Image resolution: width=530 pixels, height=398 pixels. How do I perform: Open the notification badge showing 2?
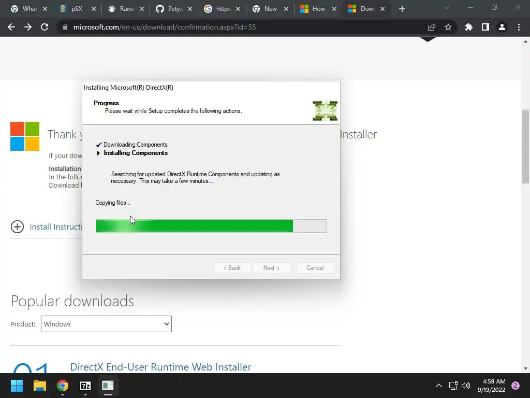(516, 386)
